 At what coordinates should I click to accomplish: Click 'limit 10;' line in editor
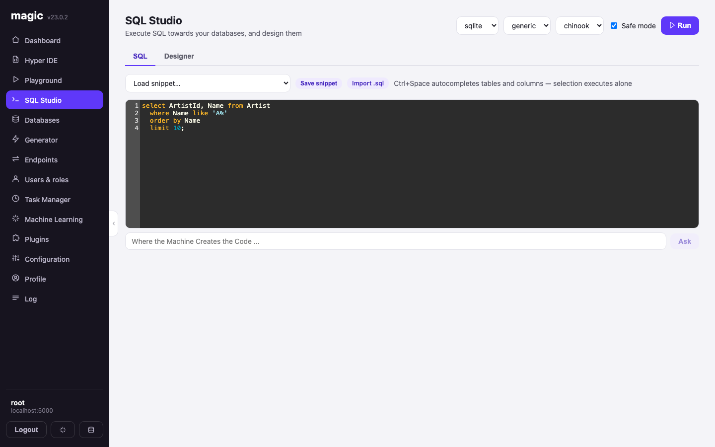[167, 128]
